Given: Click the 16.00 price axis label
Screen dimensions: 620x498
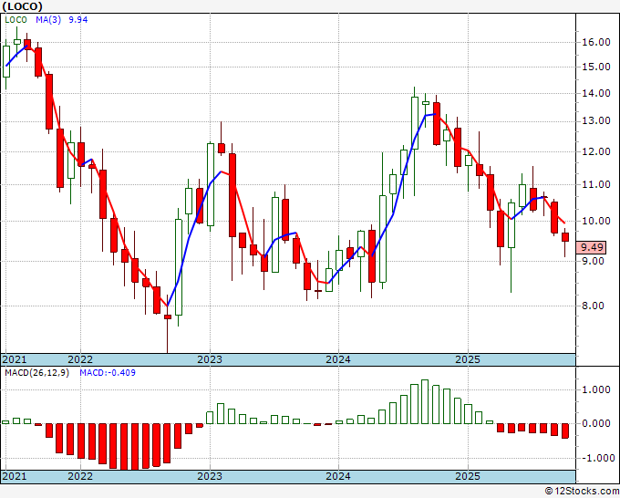Looking at the screenshot, I should [596, 42].
